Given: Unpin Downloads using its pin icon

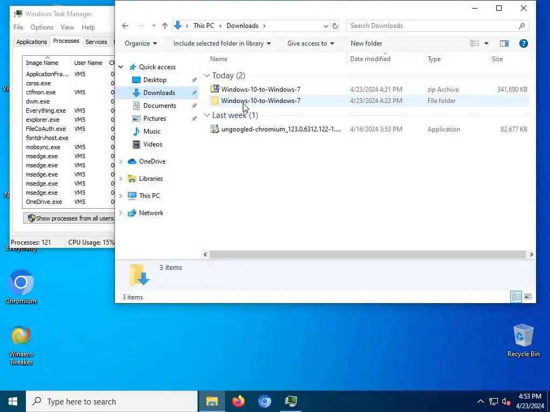Looking at the screenshot, I should [194, 93].
